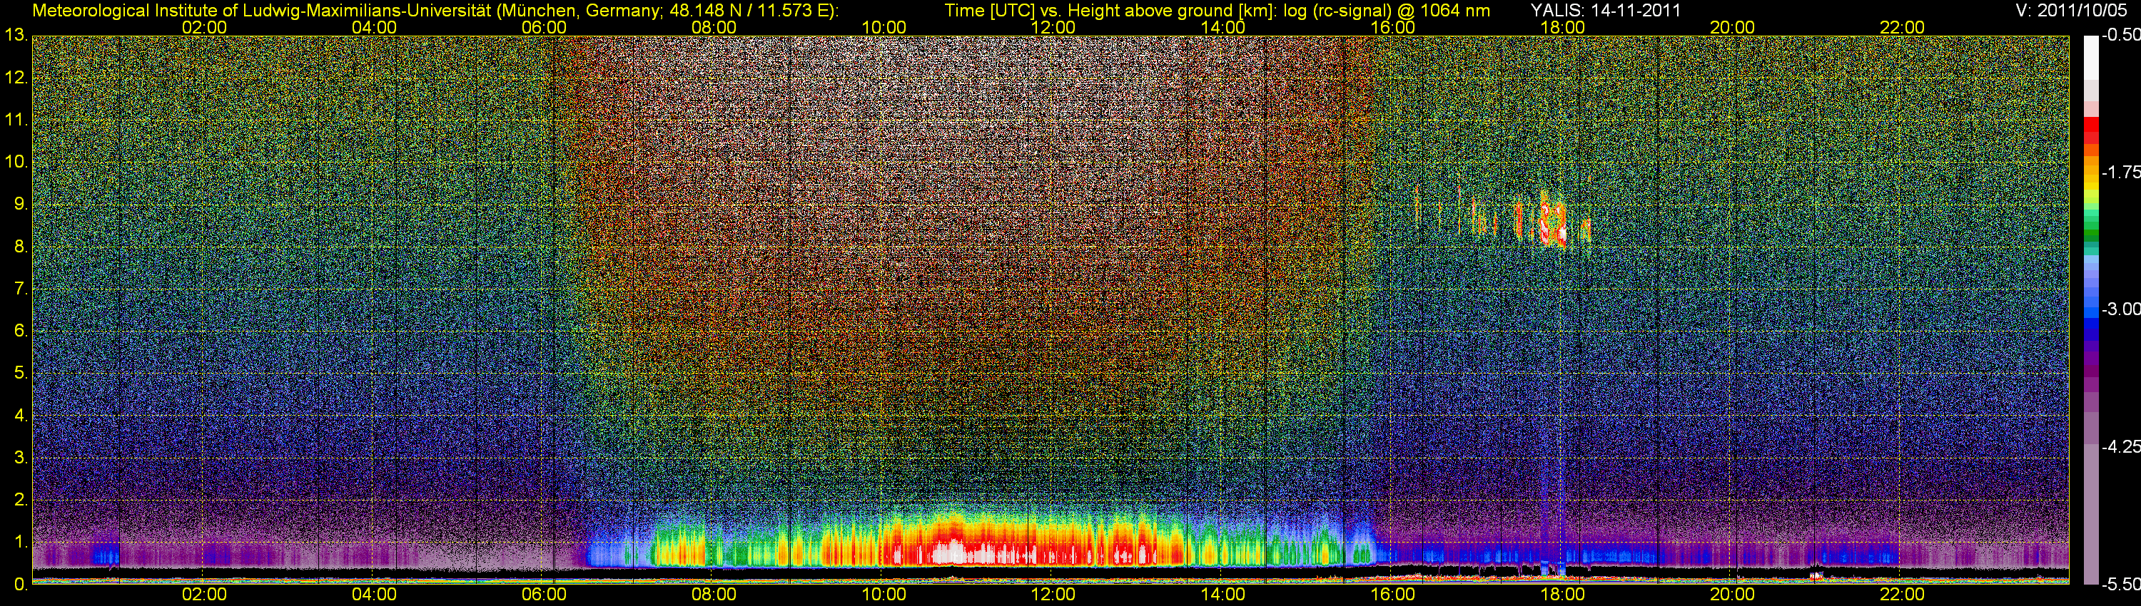
Task: Click the top axis 16:00 time label
Action: pyautogui.click(x=1393, y=27)
